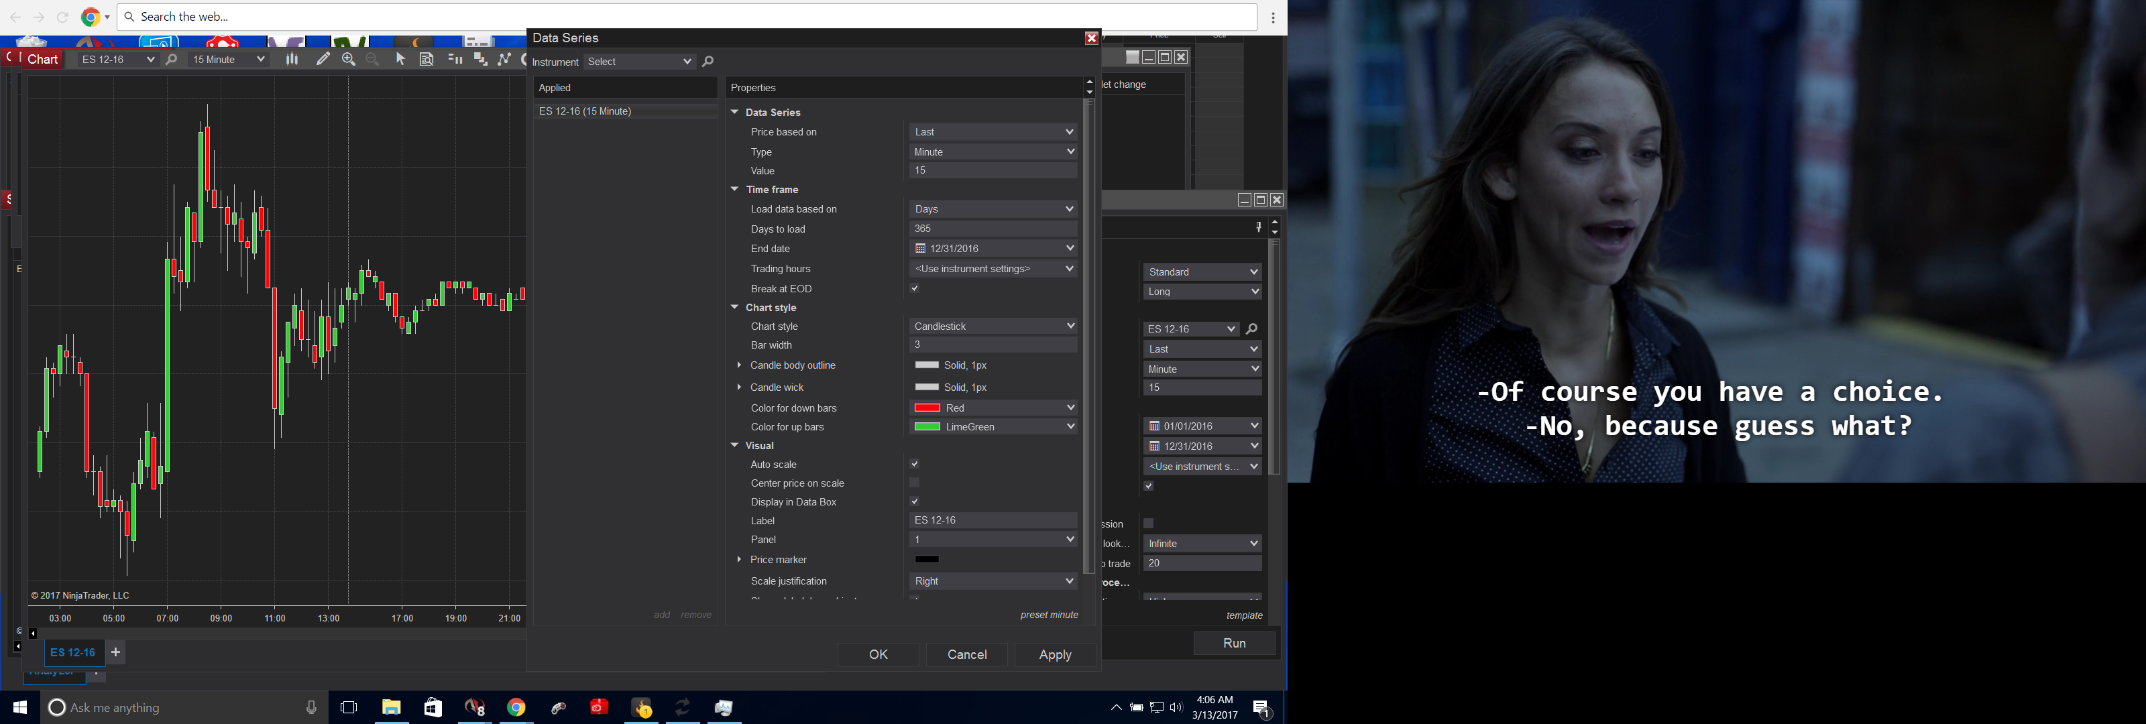Click OK in Data Series dialog
The width and height of the screenshot is (2146, 724).
coord(878,655)
